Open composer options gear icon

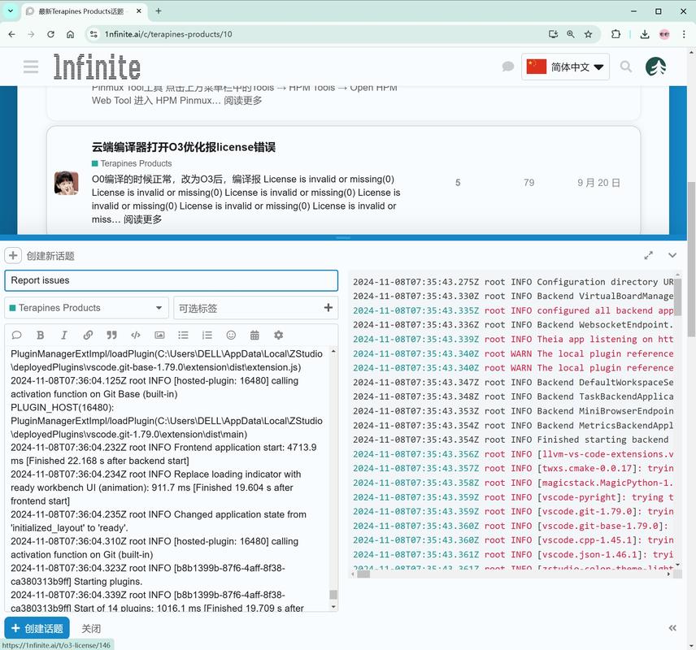(278, 335)
